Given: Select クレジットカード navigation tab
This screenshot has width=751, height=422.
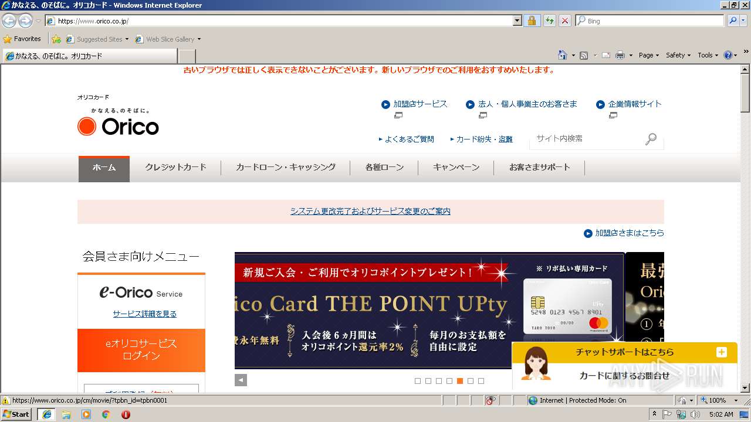Looking at the screenshot, I should [x=176, y=168].
